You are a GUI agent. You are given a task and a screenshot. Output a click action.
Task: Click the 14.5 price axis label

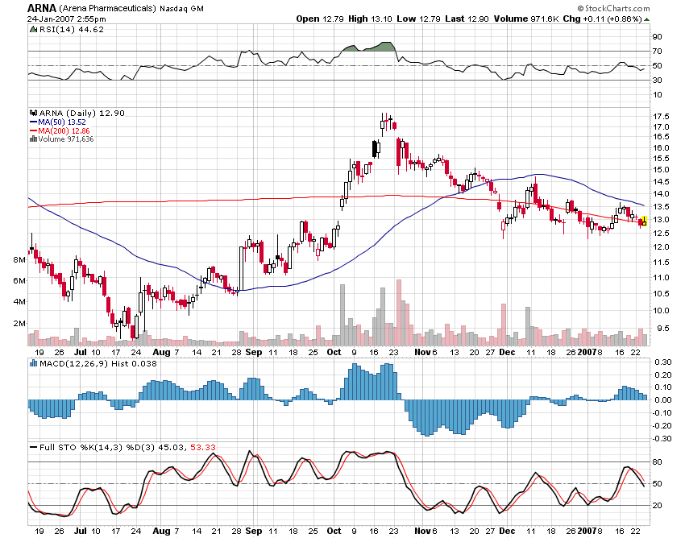(x=661, y=182)
